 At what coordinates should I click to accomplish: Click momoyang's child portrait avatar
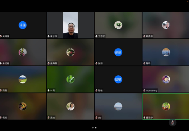click(x=166, y=79)
